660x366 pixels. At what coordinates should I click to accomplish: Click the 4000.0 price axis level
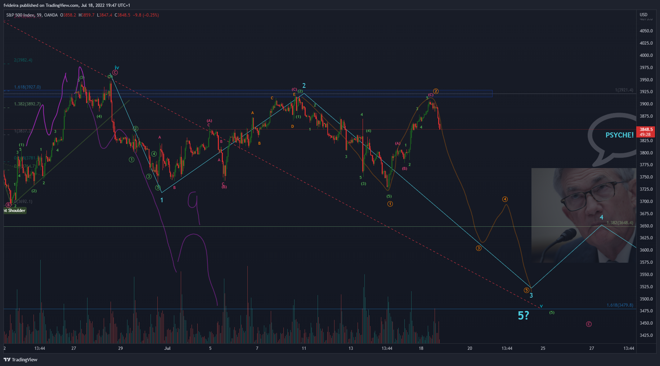tap(646, 55)
